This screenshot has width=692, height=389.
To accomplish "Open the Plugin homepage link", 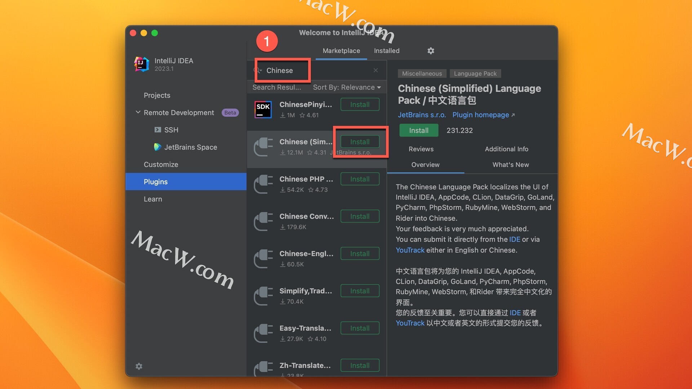I will [x=483, y=115].
